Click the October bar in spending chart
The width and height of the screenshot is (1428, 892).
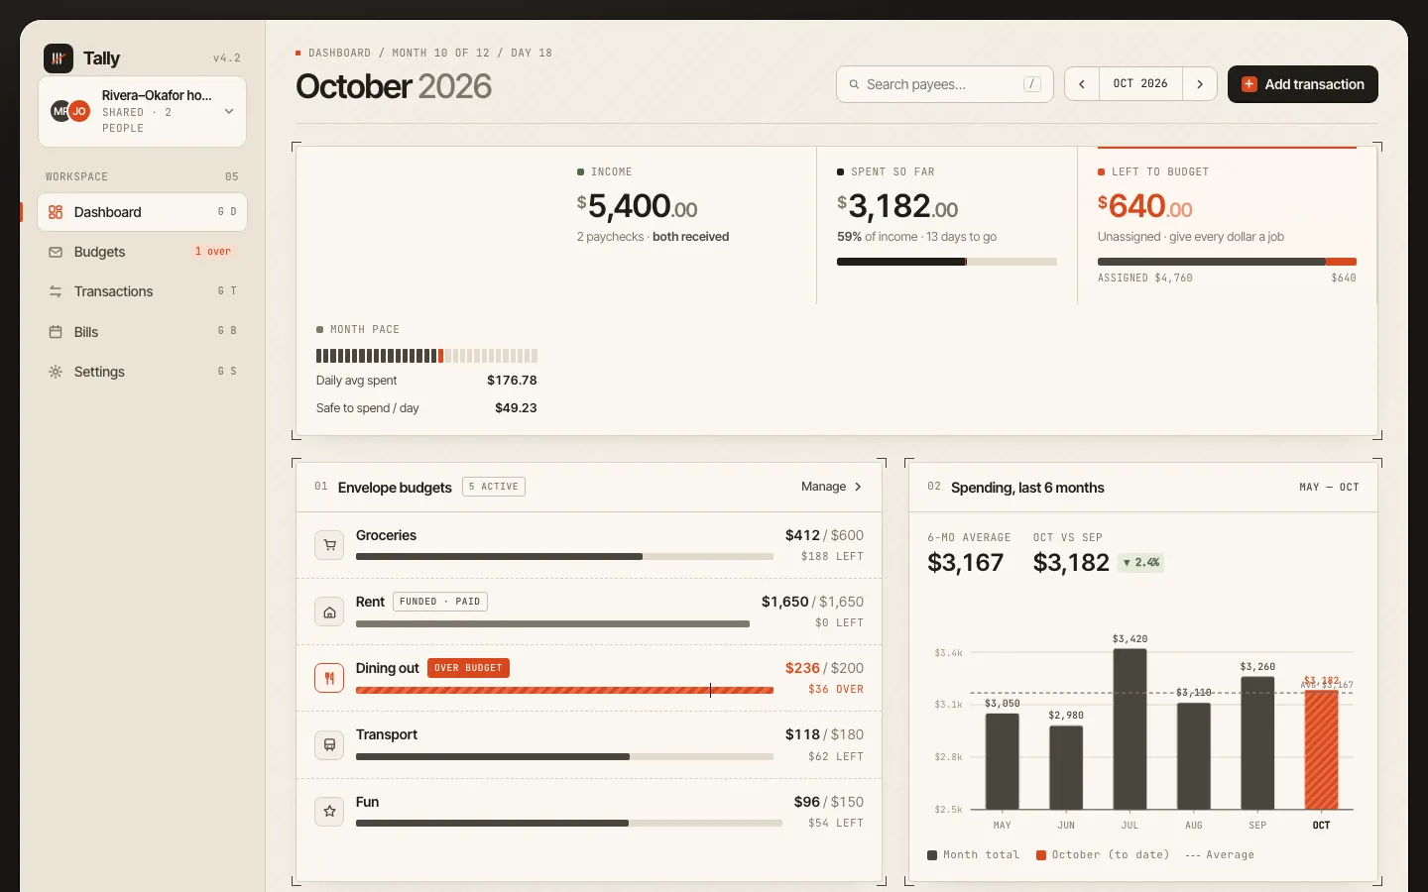click(1321, 750)
